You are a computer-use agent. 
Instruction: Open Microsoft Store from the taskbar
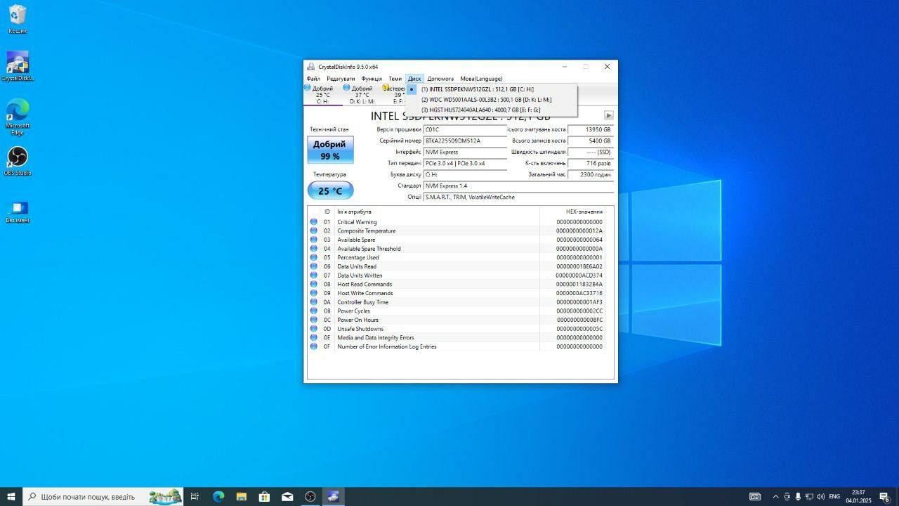[264, 496]
